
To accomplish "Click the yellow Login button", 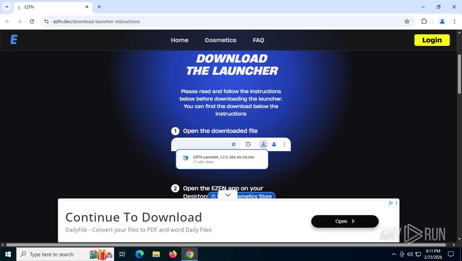I will click(432, 40).
